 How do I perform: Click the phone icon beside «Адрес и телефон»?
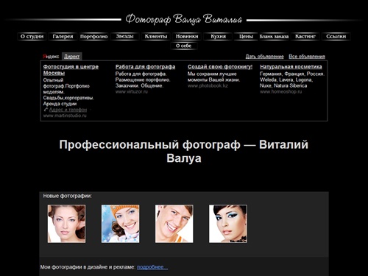(x=46, y=110)
